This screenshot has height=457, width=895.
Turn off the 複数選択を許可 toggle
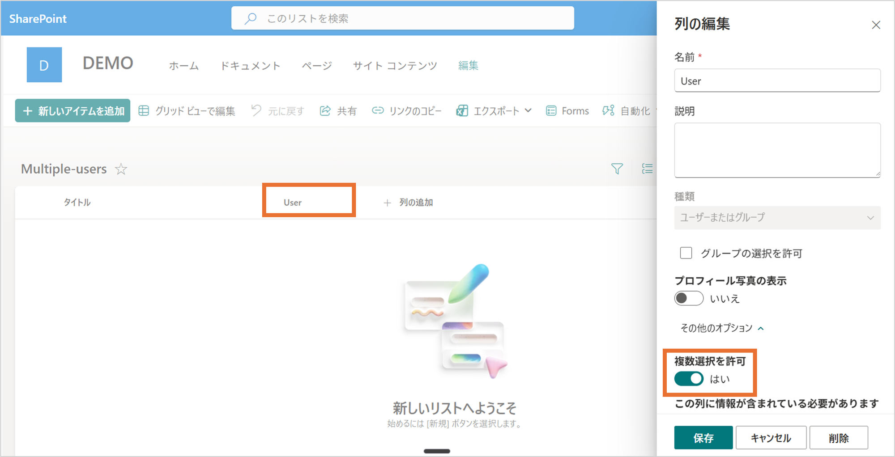(689, 379)
